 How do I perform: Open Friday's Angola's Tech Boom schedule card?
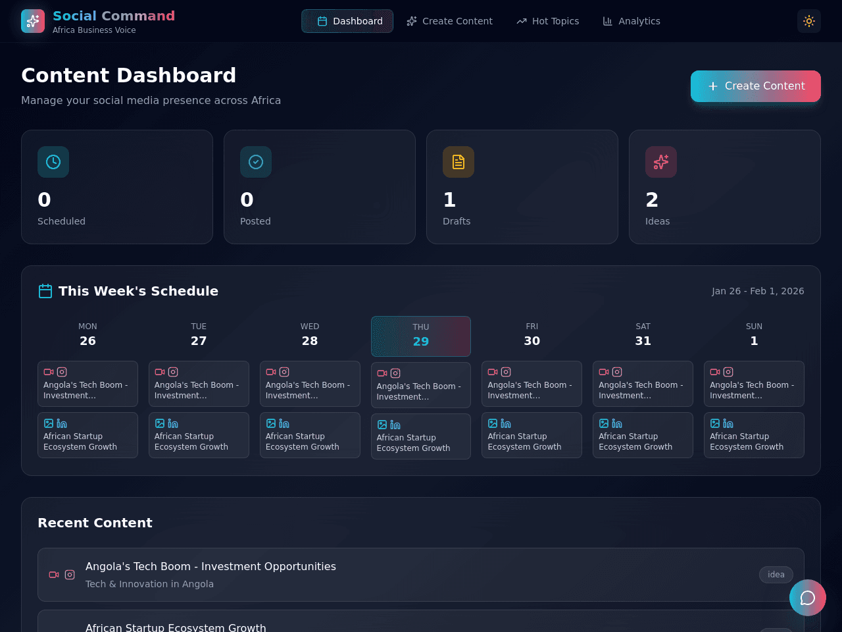coord(532,384)
